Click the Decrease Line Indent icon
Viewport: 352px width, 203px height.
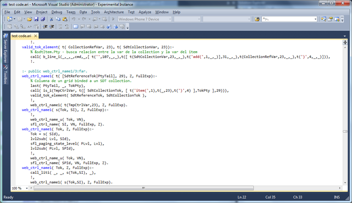45,27
